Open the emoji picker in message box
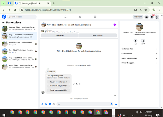 pyautogui.click(x=111, y=104)
